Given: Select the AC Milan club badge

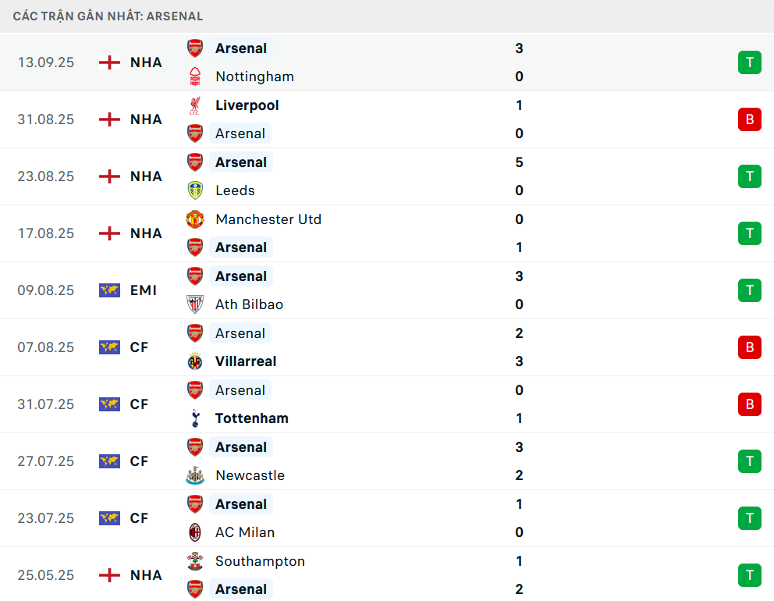Looking at the screenshot, I should pyautogui.click(x=195, y=532).
